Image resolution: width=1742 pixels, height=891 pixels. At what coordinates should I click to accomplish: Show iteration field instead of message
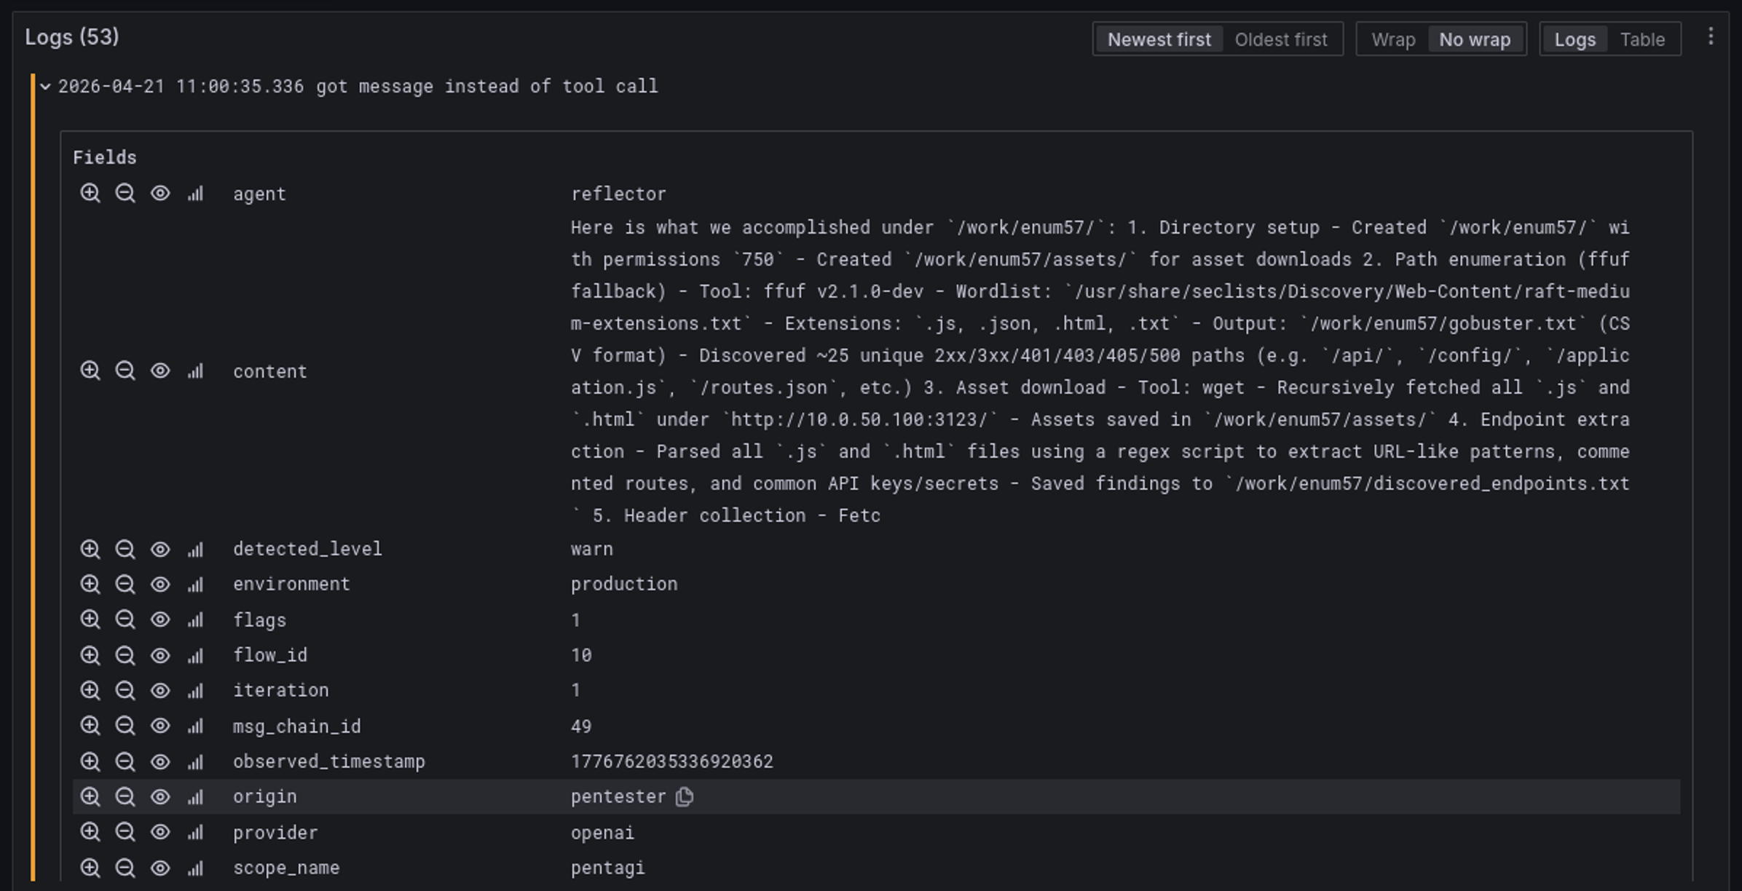click(x=160, y=690)
